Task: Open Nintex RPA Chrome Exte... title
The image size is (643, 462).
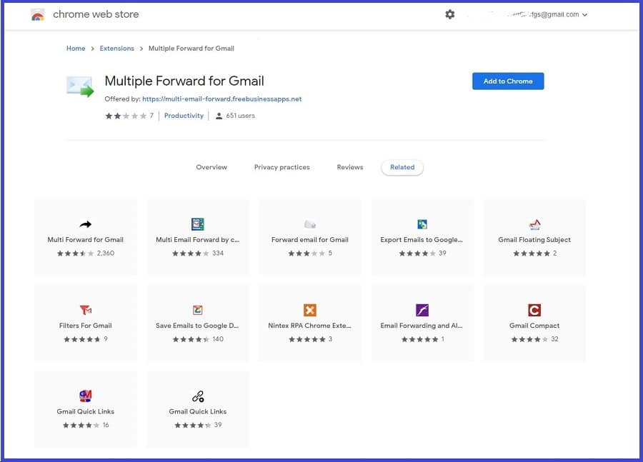Action: tap(309, 326)
